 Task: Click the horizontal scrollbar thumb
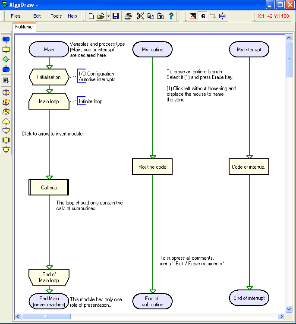pyautogui.click(x=47, y=317)
